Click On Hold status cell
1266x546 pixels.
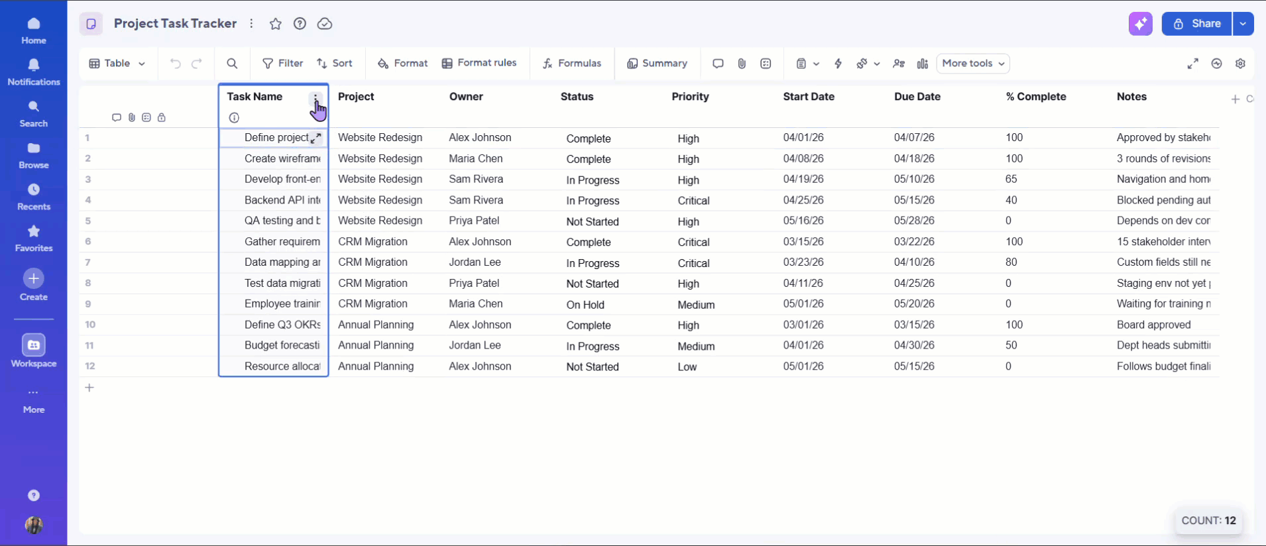[585, 305]
